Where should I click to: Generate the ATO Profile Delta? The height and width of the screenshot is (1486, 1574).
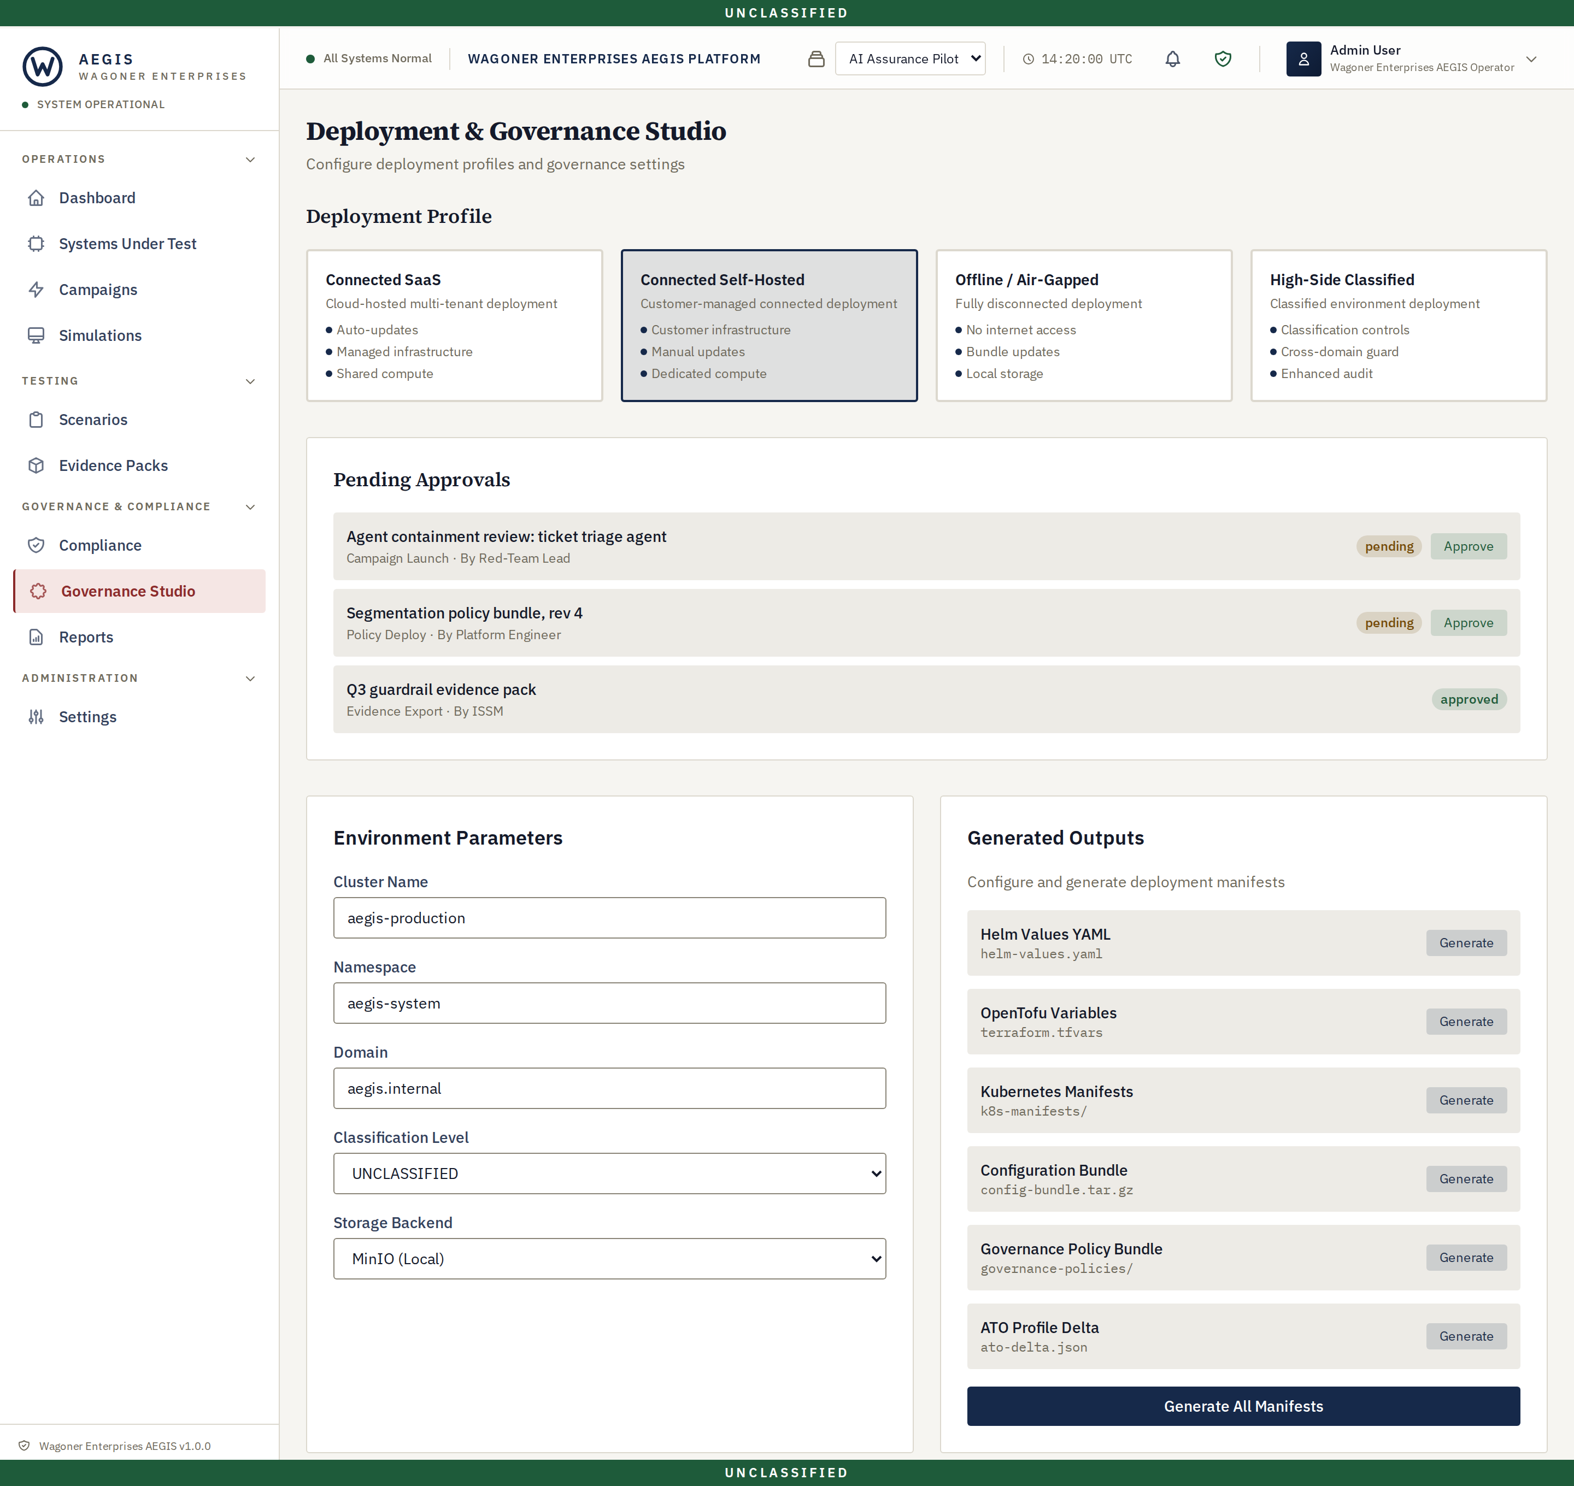[1465, 1336]
